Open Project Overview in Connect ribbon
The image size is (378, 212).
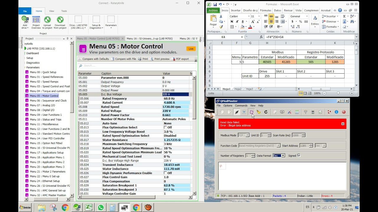point(36,22)
